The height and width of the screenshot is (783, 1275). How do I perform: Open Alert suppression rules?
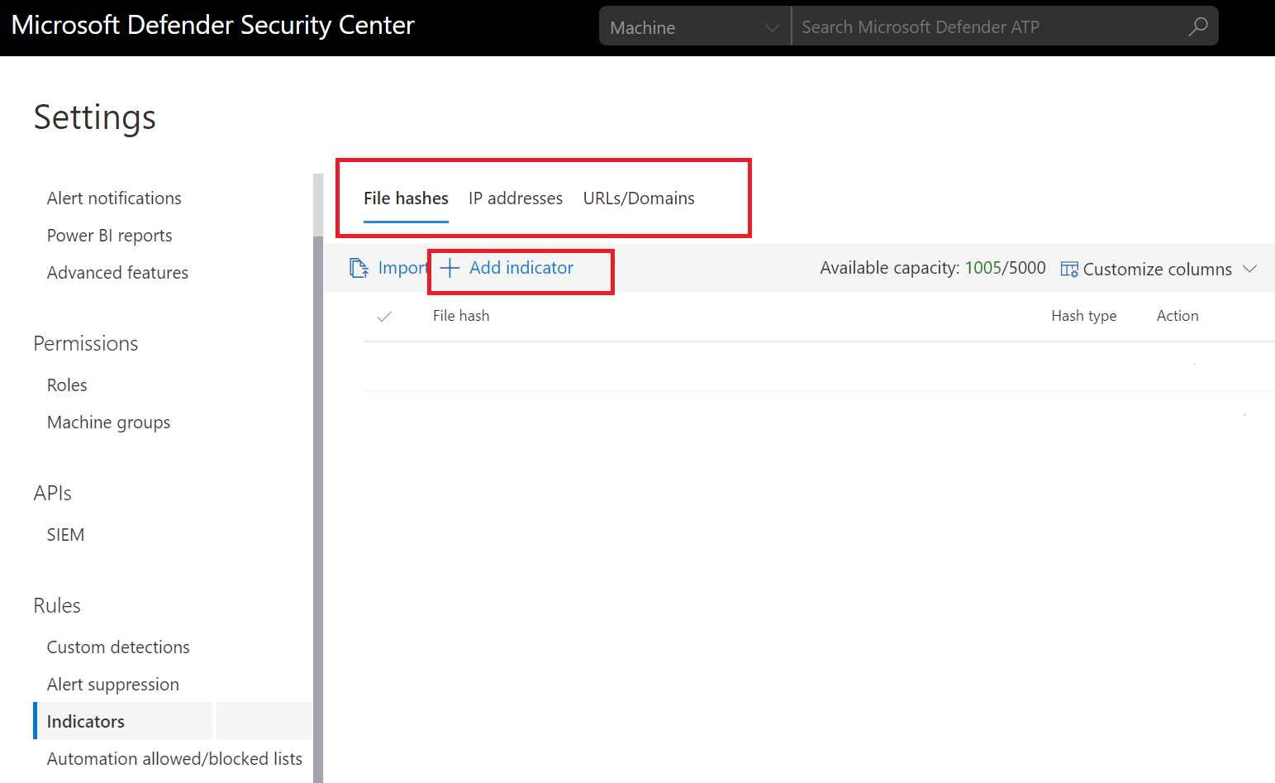tap(113, 685)
